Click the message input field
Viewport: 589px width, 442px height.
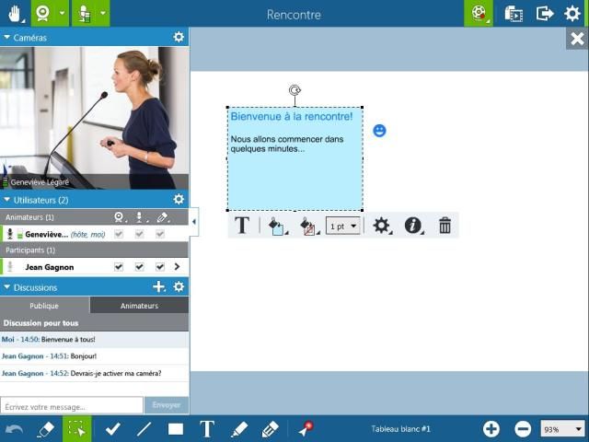[72, 406]
